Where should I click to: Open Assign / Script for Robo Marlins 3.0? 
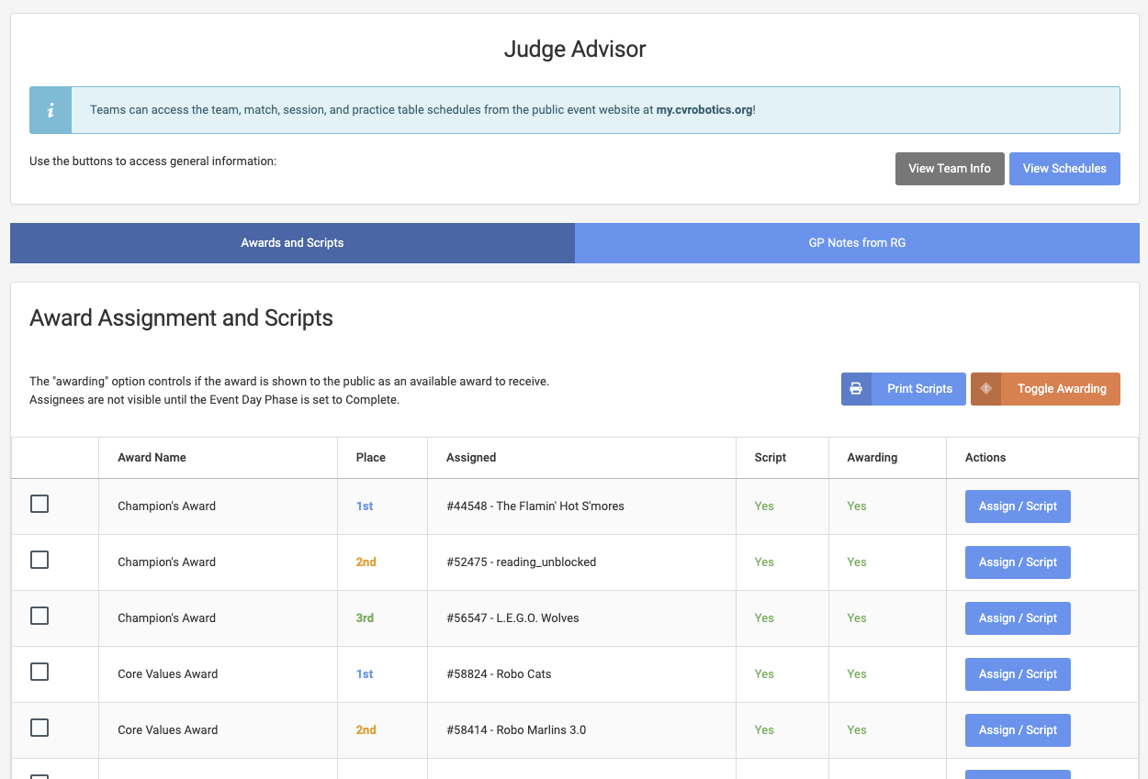tap(1017, 730)
